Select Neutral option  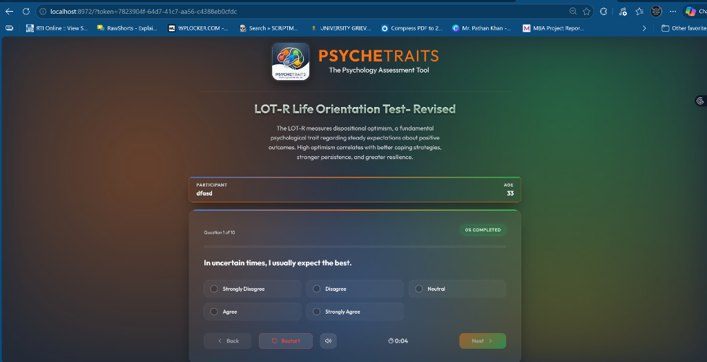(x=457, y=289)
